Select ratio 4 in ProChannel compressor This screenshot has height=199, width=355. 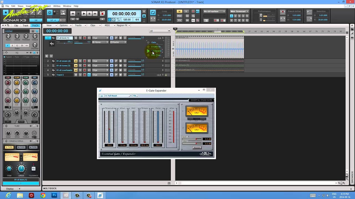pyautogui.click(x=7, y=45)
